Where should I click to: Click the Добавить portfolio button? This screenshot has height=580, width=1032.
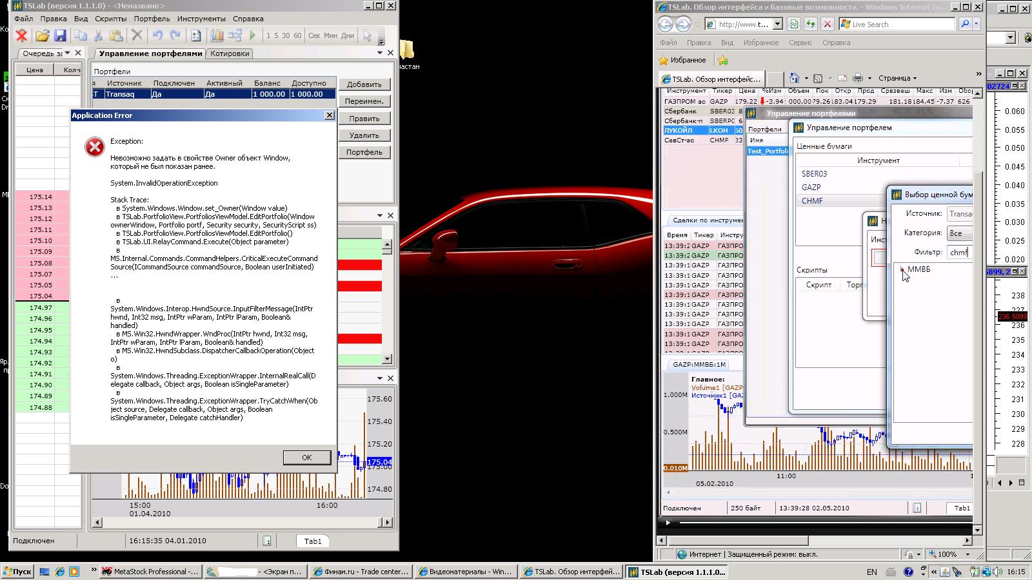pyautogui.click(x=364, y=84)
